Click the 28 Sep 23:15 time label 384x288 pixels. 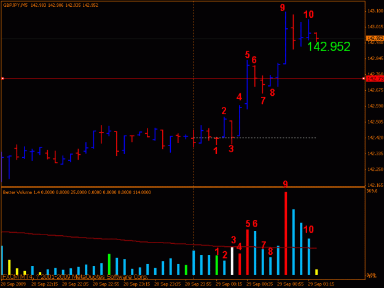tap(136, 284)
